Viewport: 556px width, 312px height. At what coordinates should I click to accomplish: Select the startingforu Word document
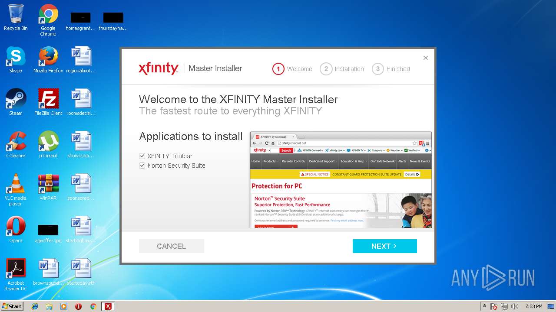tap(81, 230)
